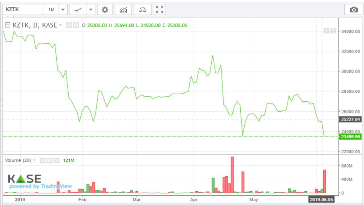The height and width of the screenshot is (205, 364).
Task: Select the line chart style icon
Action: pyautogui.click(x=78, y=10)
